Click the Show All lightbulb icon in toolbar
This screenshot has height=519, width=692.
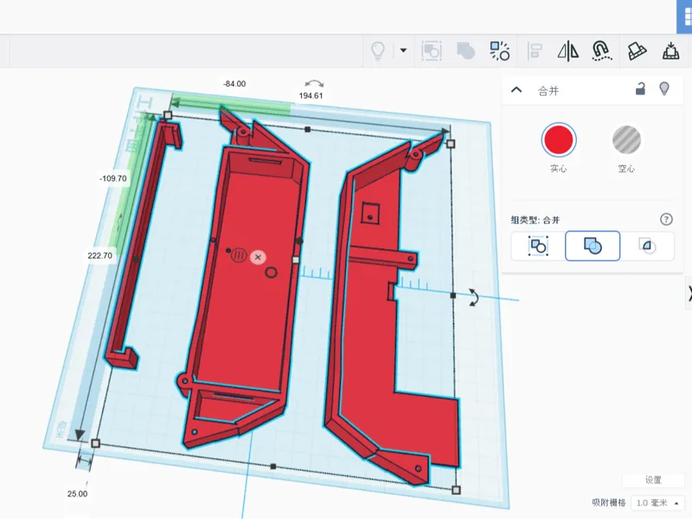378,51
